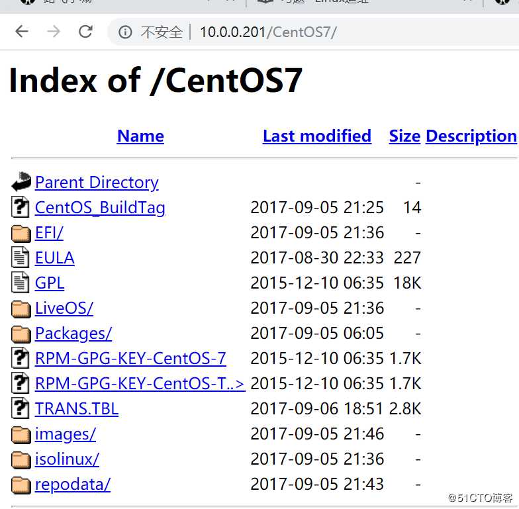This screenshot has height=509, width=519.
Task: Click the 不安全 label in the address bar
Action: (x=162, y=32)
